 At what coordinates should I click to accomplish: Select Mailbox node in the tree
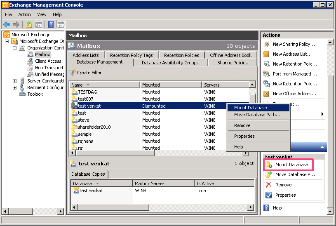point(42,54)
